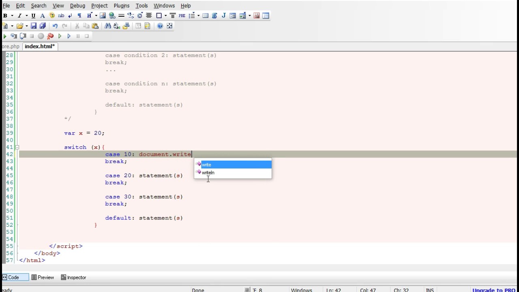Expand bold tag dropdown arrow

tap(12, 16)
